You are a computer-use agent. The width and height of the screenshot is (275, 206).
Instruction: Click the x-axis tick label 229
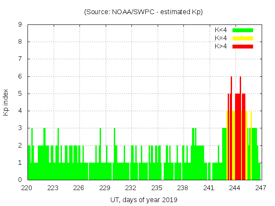point(105,188)
